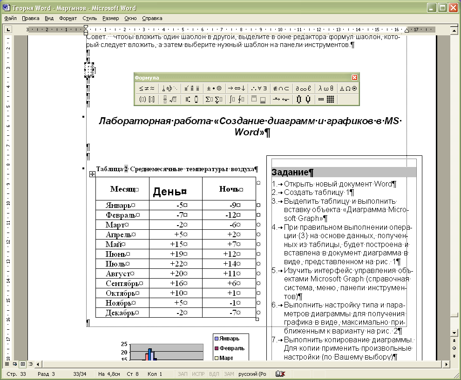Open the logical symbols palette (∴∀∃)
461x380 pixels.
tap(259, 88)
